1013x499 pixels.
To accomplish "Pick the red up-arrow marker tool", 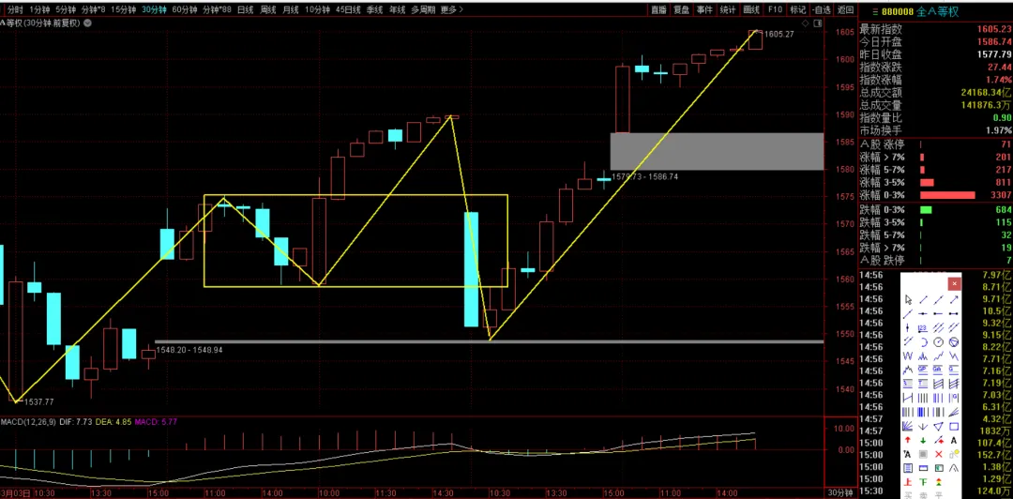I will coord(908,440).
